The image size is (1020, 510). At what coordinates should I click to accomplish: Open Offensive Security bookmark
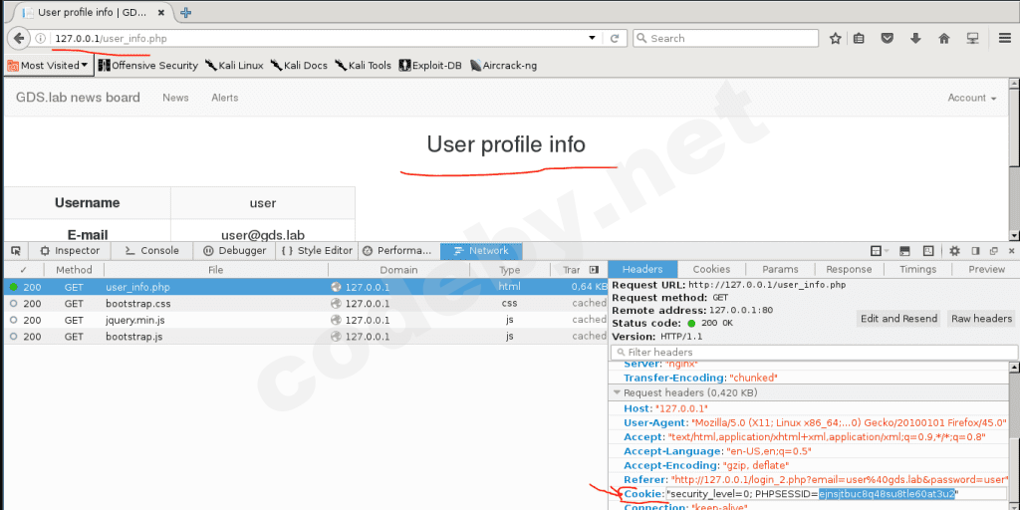(x=147, y=65)
